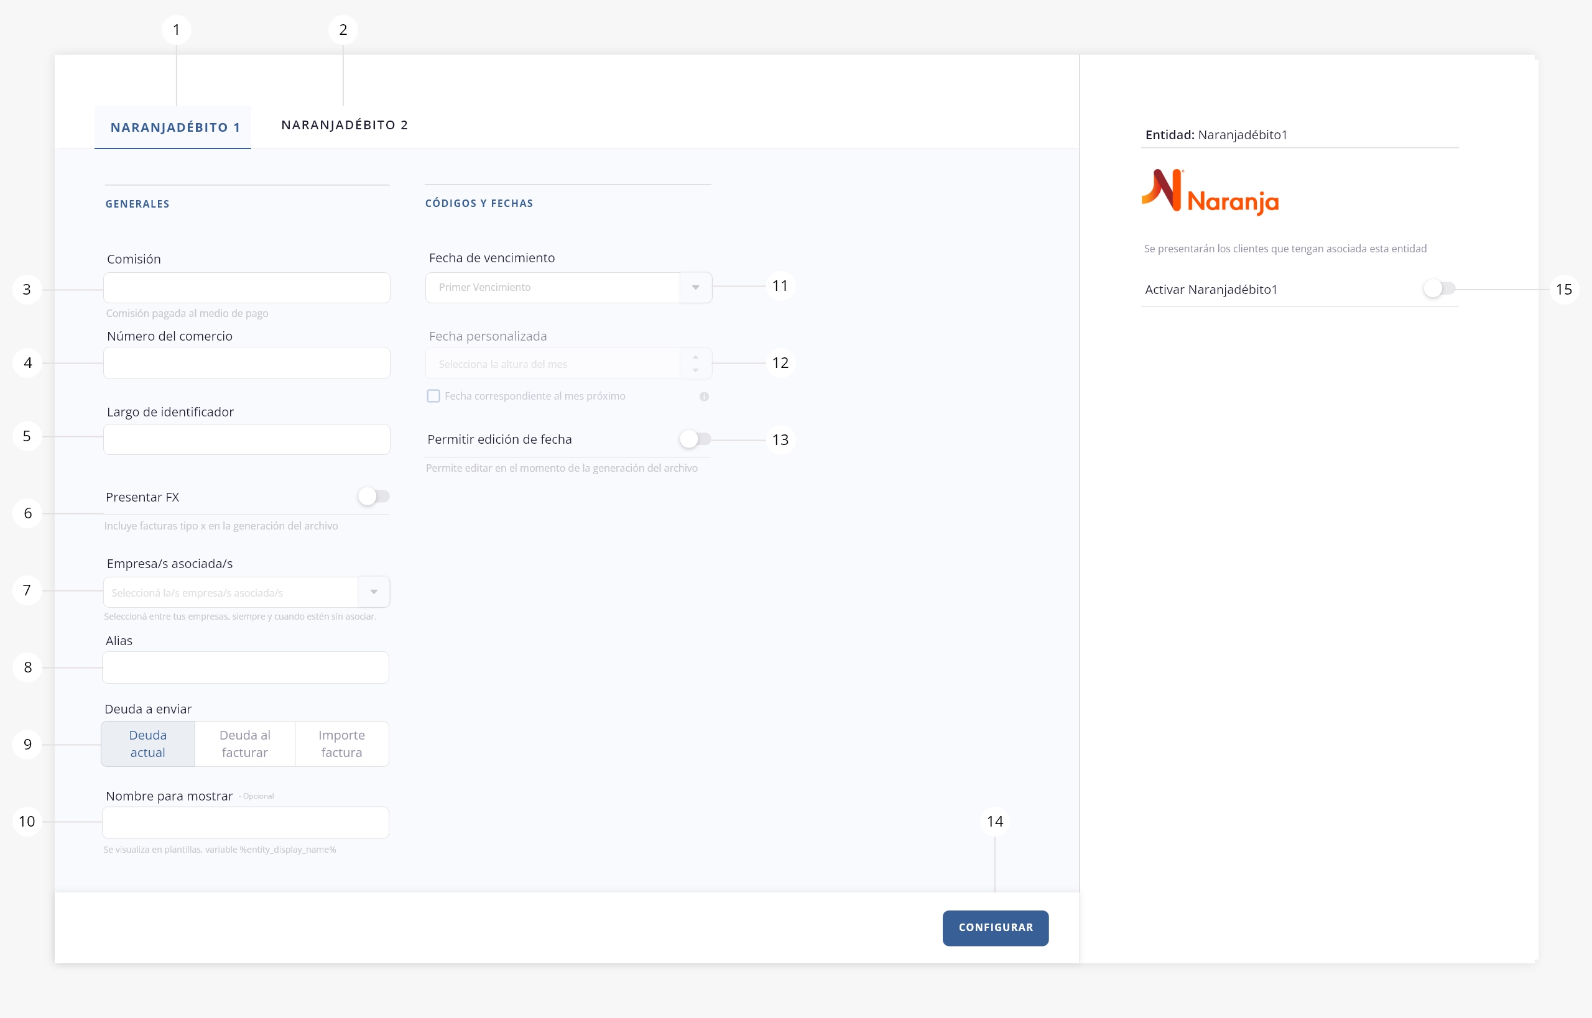1592x1018 pixels.
Task: Click the 'Deuda a enviar' label
Action: [148, 709]
